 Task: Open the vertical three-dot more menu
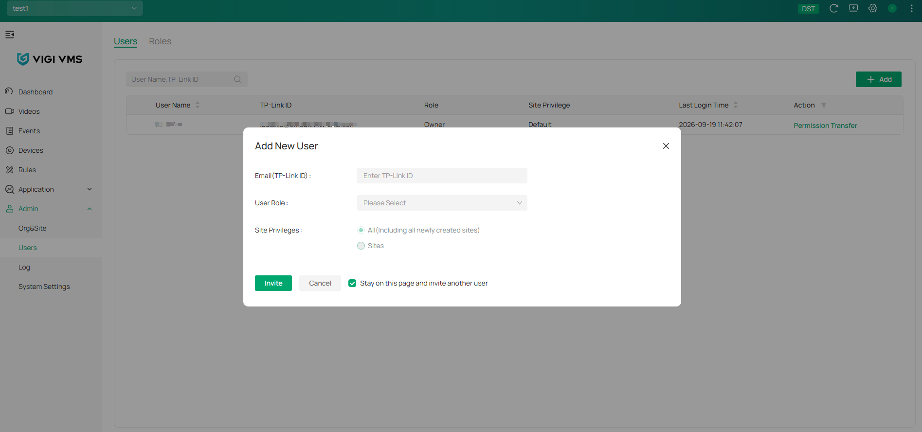click(x=912, y=8)
